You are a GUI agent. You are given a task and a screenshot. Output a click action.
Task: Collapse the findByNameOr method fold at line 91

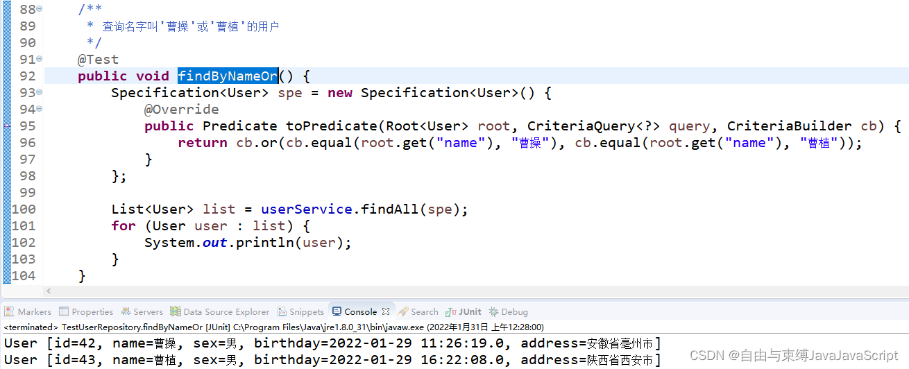pyautogui.click(x=39, y=60)
